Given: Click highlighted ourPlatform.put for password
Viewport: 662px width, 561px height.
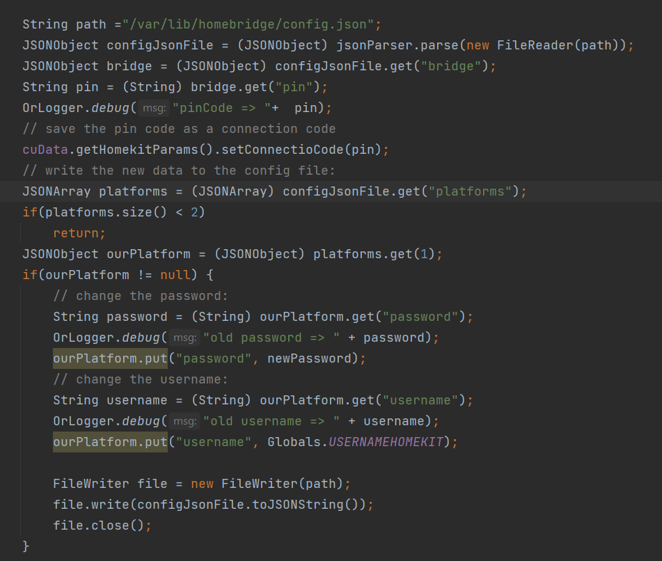Looking at the screenshot, I should click(x=110, y=358).
